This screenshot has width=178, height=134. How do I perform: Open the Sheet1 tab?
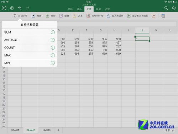tap(15, 130)
